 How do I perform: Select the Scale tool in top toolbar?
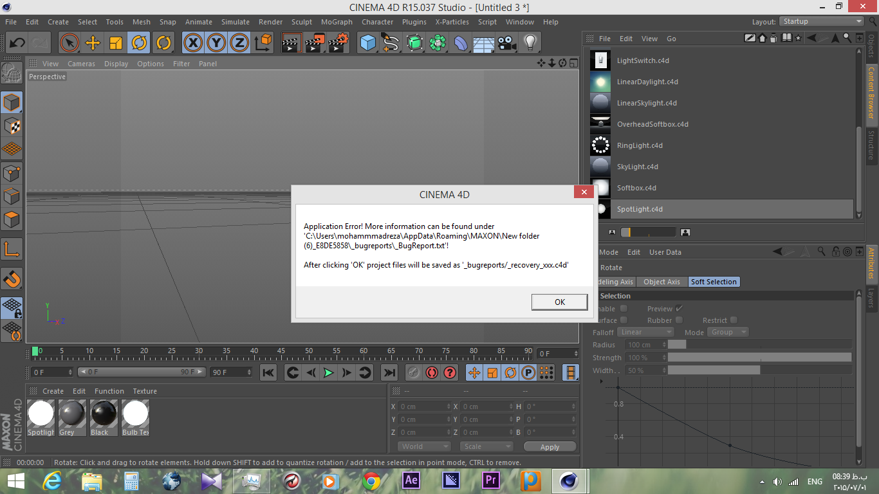[116, 43]
